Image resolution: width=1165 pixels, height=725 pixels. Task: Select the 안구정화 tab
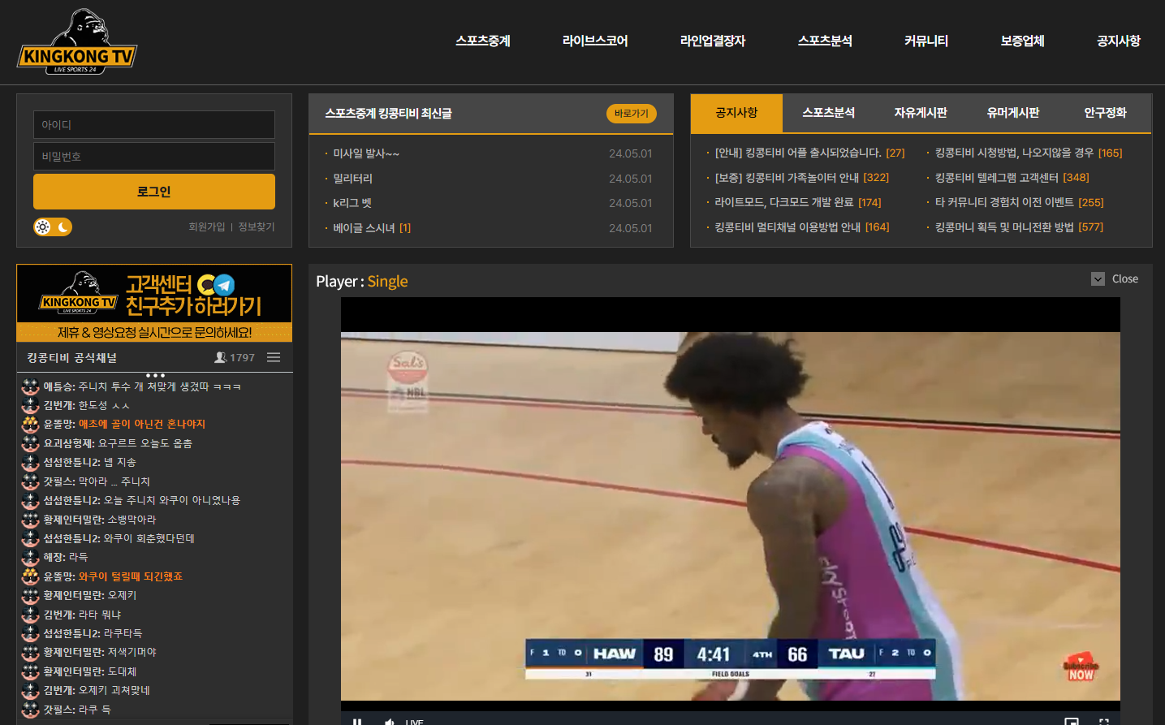click(1105, 113)
